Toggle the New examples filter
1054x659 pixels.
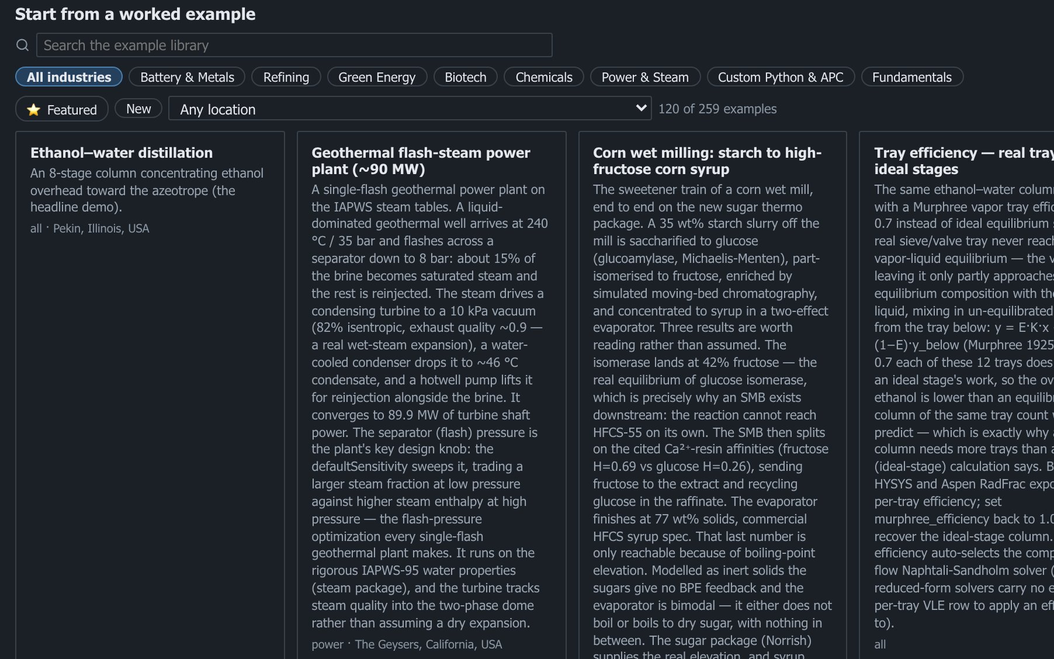(138, 109)
